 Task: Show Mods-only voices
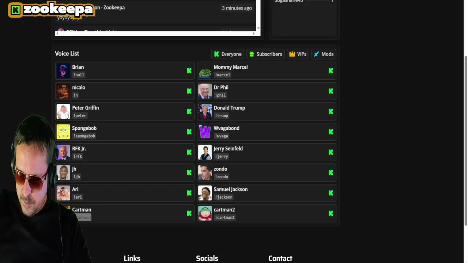pyautogui.click(x=324, y=54)
